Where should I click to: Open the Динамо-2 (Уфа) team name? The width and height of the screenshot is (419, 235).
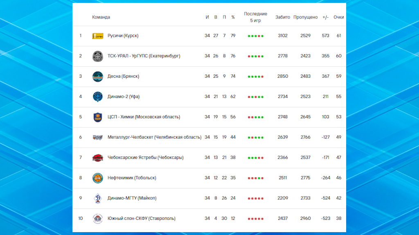124,97
